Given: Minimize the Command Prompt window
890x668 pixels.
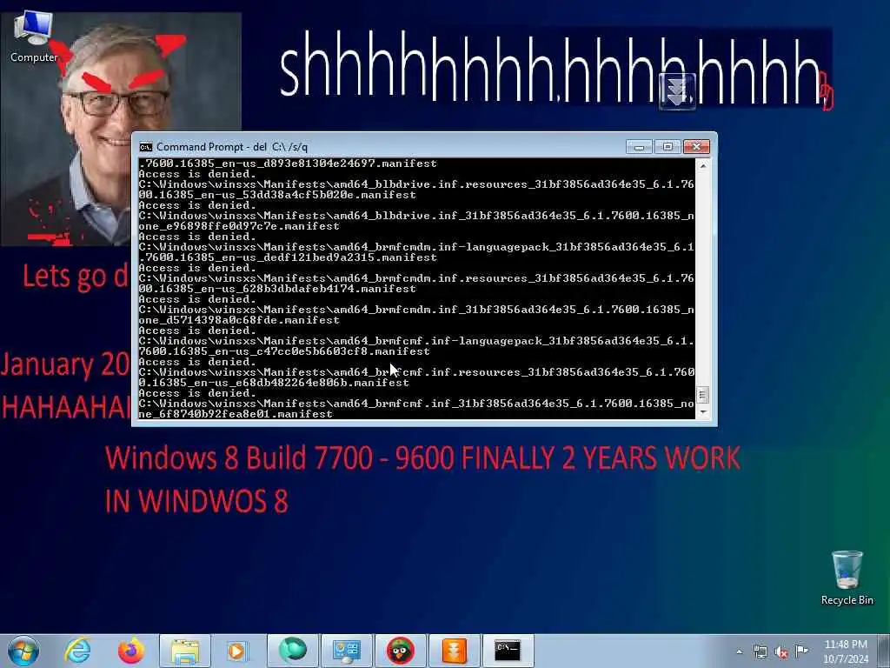Looking at the screenshot, I should [639, 147].
